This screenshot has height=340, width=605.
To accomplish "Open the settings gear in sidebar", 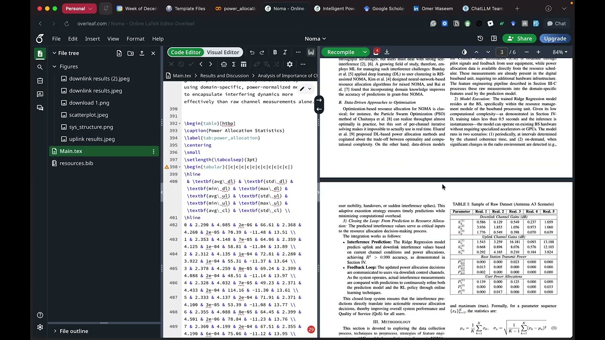I will point(40,327).
